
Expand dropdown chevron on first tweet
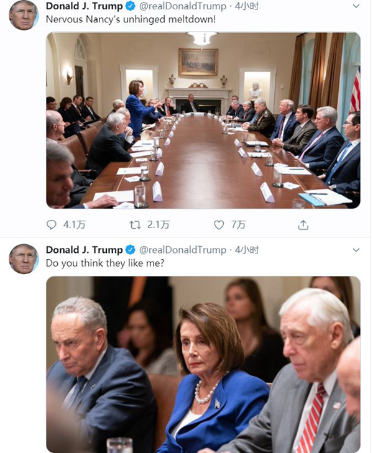click(x=356, y=6)
